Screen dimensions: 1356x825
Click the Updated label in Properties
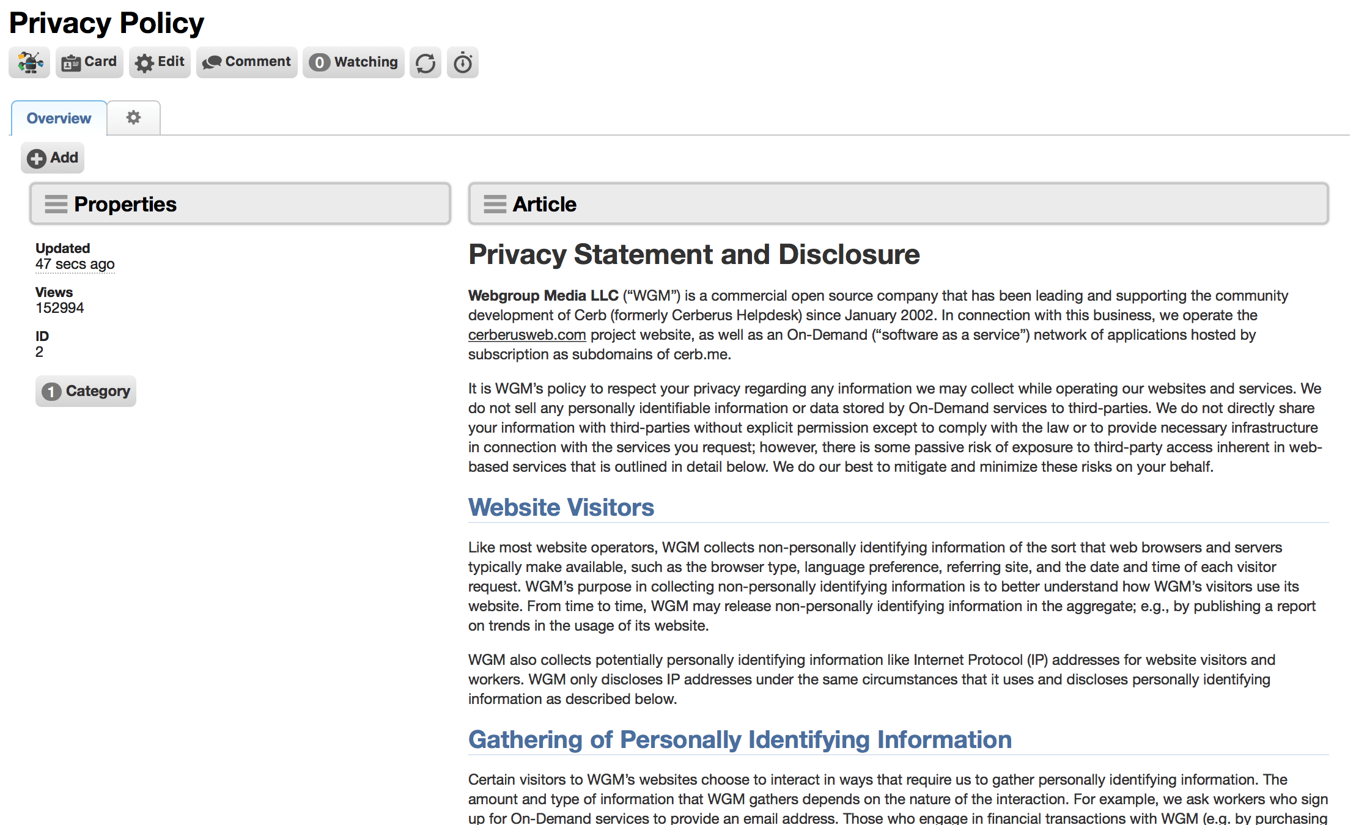(x=62, y=248)
